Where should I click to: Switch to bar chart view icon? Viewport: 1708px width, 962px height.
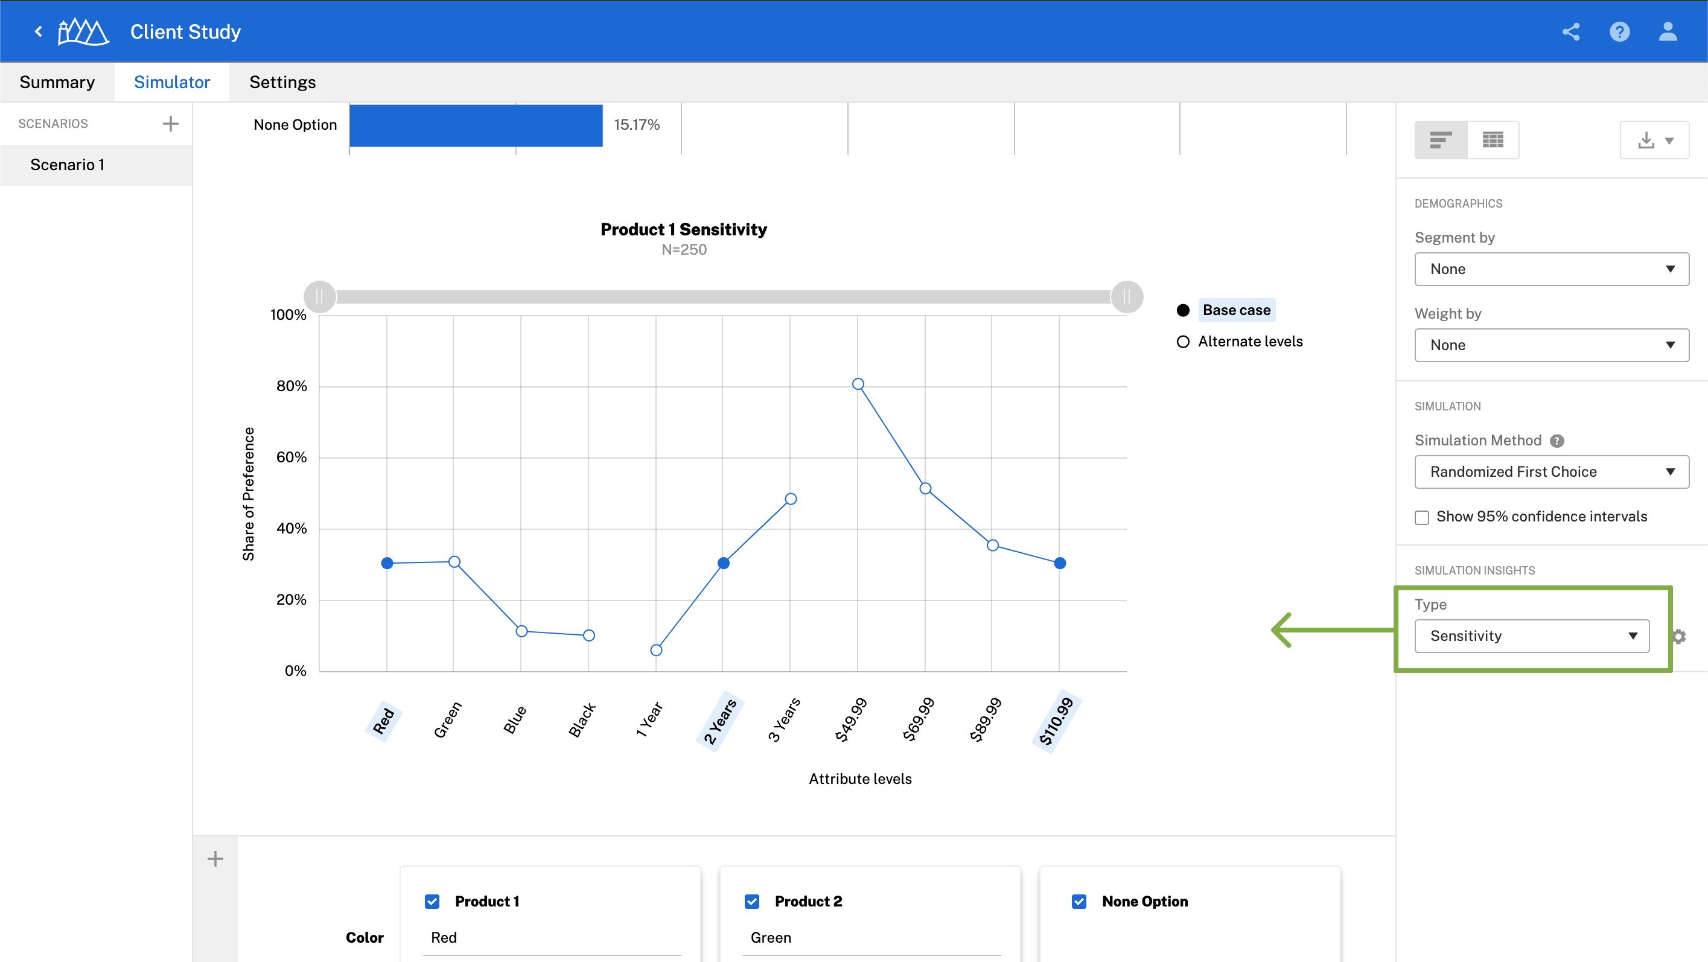point(1441,140)
